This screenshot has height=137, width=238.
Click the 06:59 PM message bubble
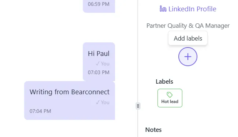tap(99, 6)
